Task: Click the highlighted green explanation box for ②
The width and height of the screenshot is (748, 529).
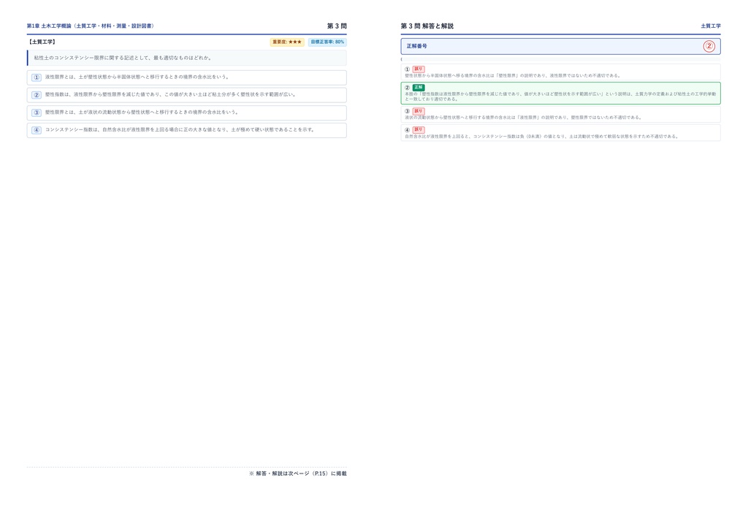Action: (560, 93)
